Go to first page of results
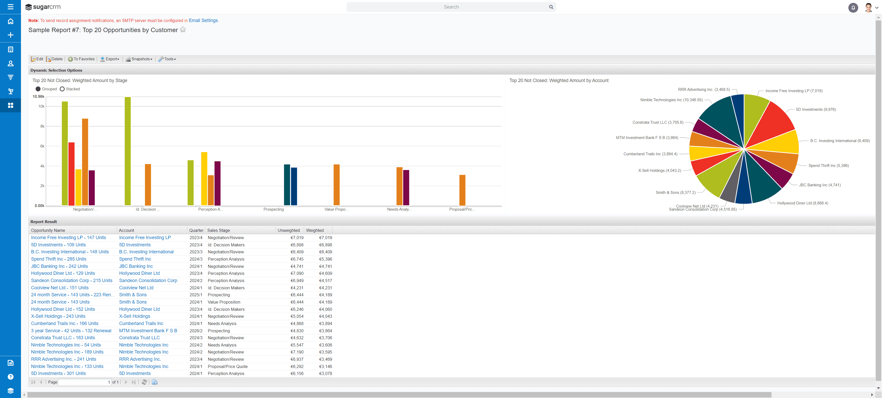The height and width of the screenshot is (398, 882). [x=33, y=382]
